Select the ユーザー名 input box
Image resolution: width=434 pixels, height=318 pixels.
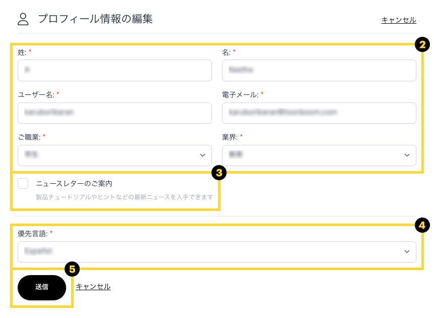115,113
